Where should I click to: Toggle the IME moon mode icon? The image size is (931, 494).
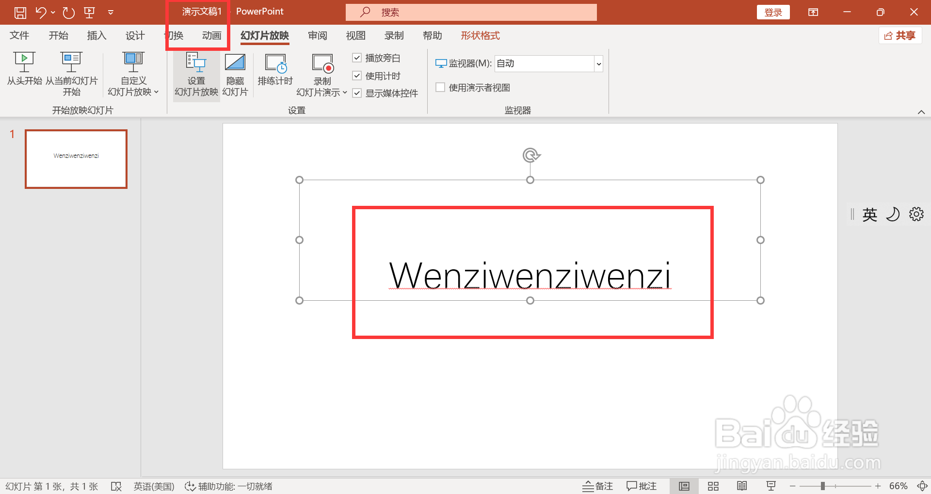point(893,214)
